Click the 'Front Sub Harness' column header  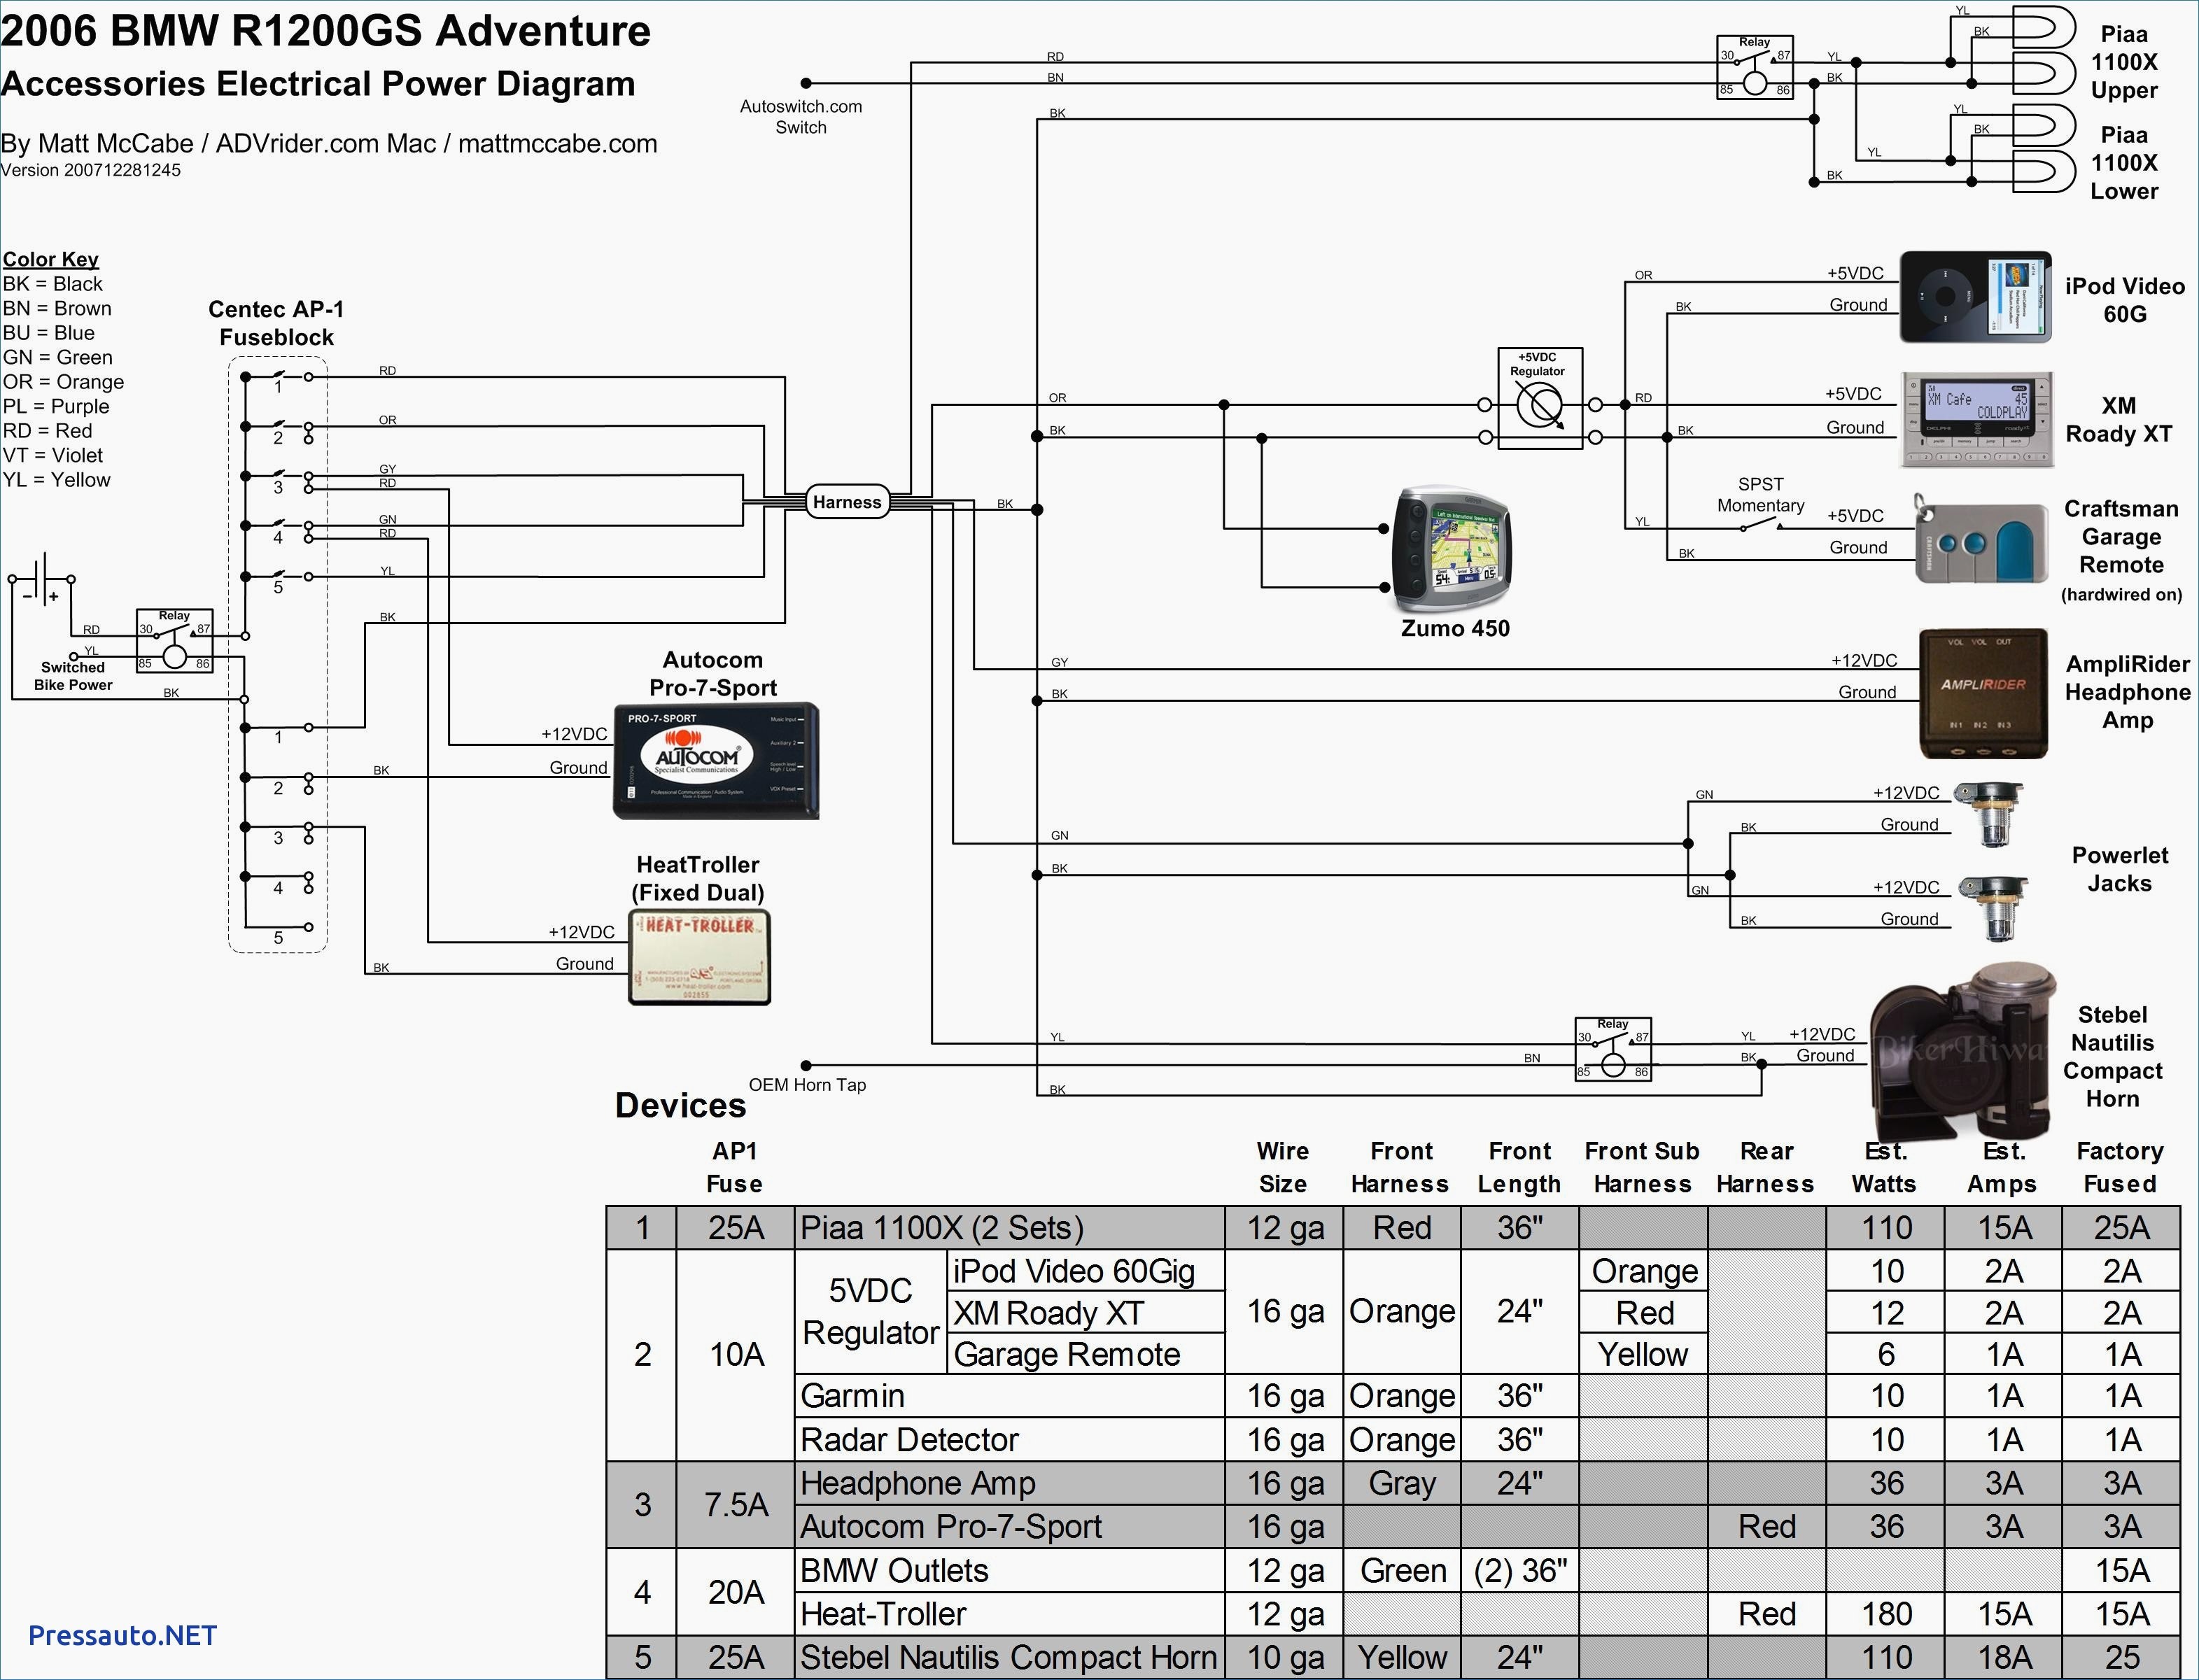click(x=1642, y=1167)
